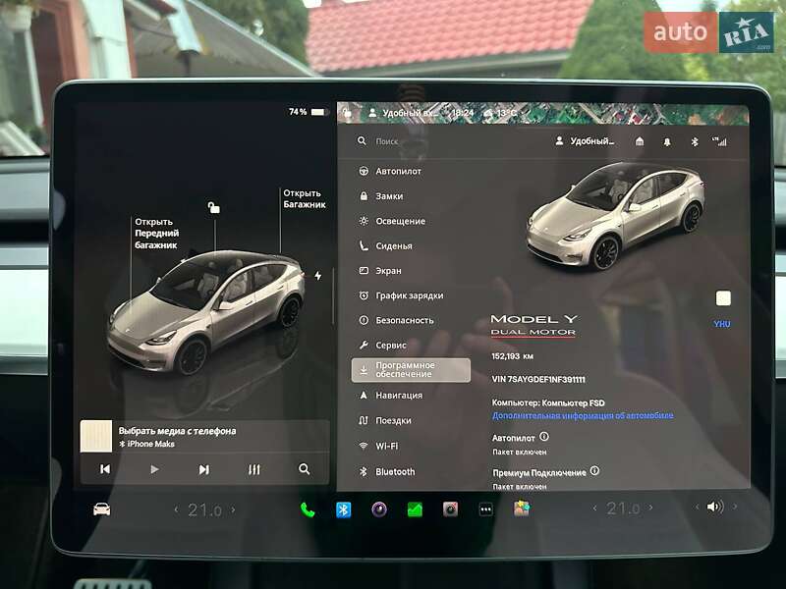
Task: Open Bluetooth app icon in bottom dock
Action: coord(344,509)
